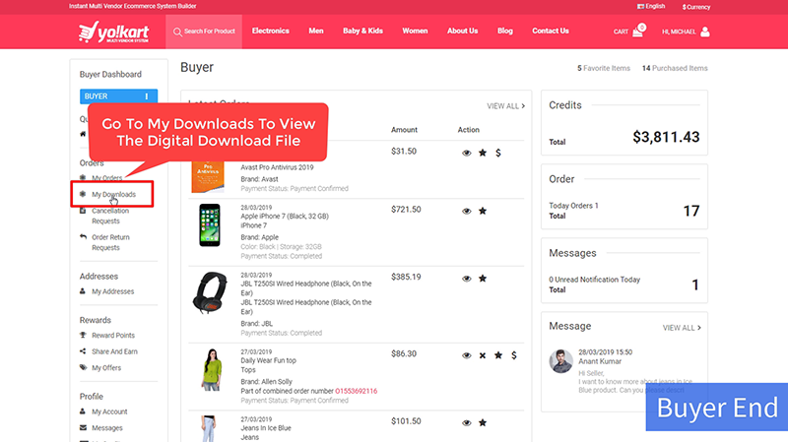This screenshot has width=788, height=442.
Task: View Jeans In Ice Blue order eye icon
Action: pyautogui.click(x=466, y=422)
